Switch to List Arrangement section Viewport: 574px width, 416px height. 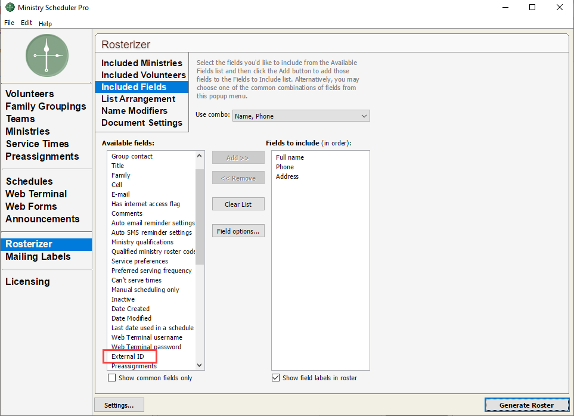click(138, 99)
